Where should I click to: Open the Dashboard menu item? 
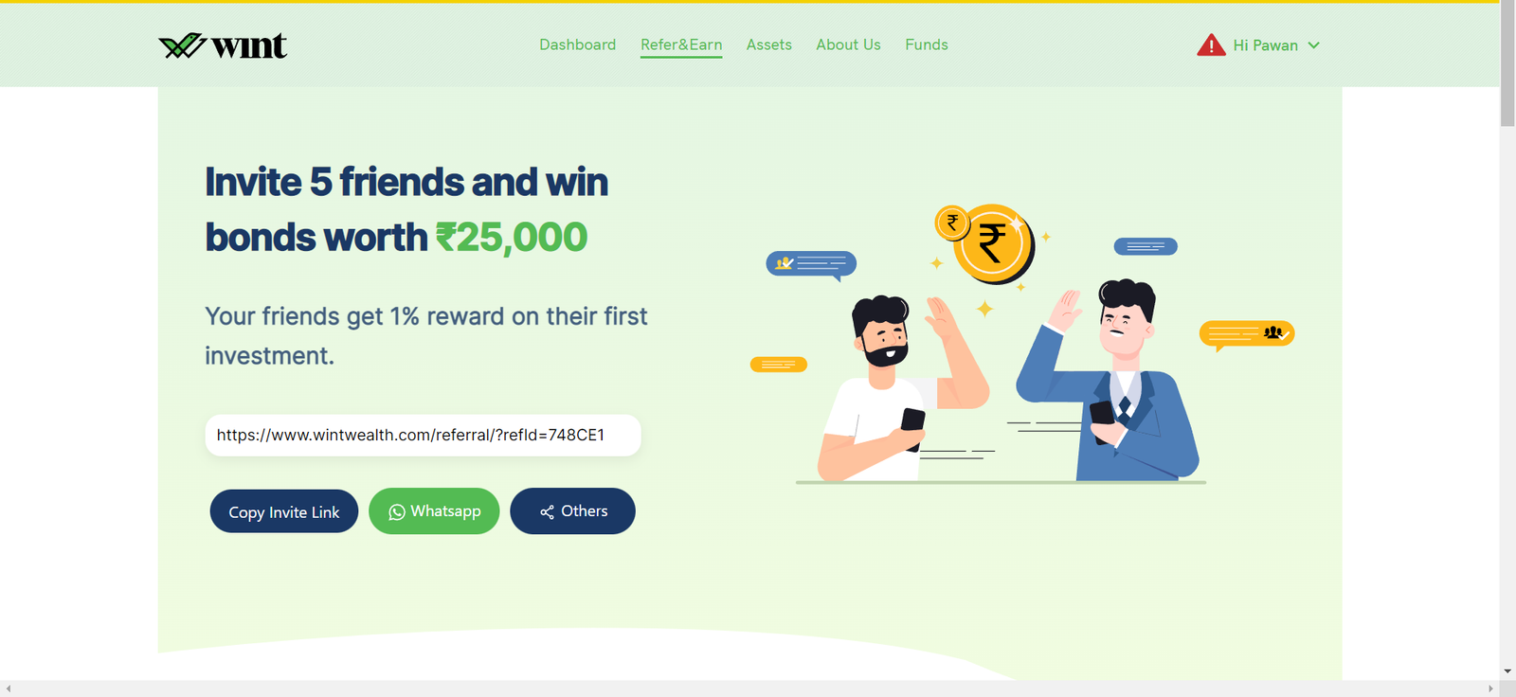577,45
